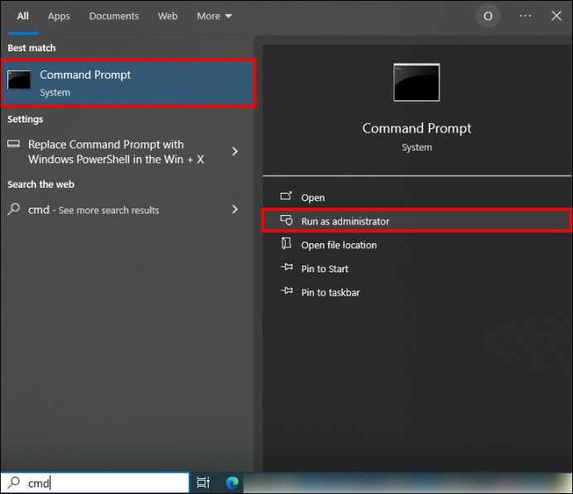The width and height of the screenshot is (573, 494).
Task: Click the large Command Prompt preview icon
Action: click(x=417, y=82)
